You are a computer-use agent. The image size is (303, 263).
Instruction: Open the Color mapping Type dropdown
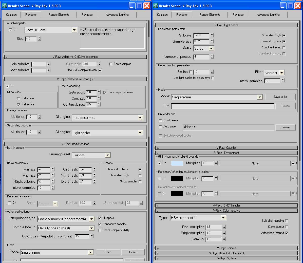[223, 218]
